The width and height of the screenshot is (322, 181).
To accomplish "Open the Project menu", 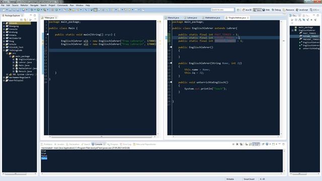I will point(52,6).
